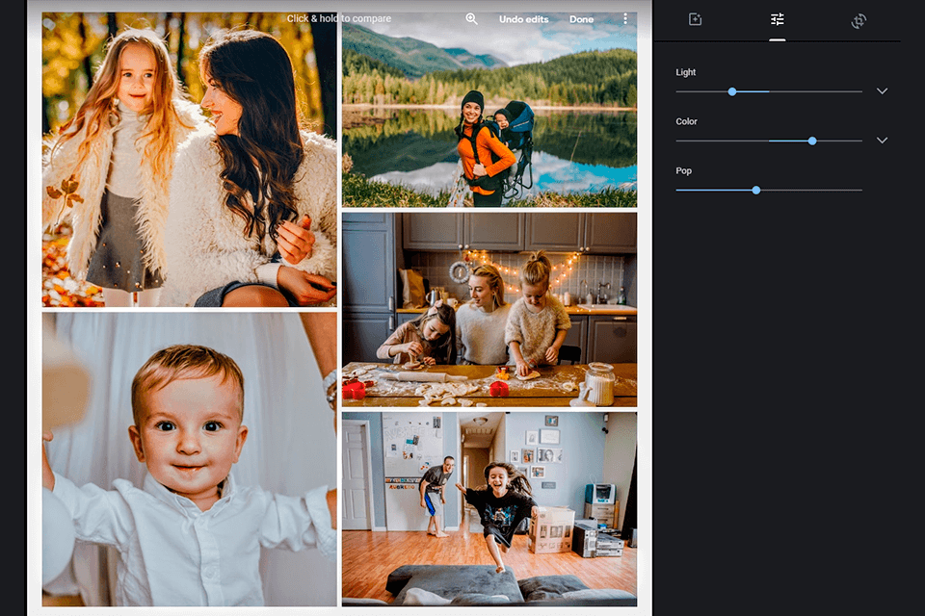Open the three-dot more options menu
Viewport: 925px width, 616px height.
tap(624, 19)
